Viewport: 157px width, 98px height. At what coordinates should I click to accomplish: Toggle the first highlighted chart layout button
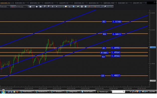(x=37, y=7)
